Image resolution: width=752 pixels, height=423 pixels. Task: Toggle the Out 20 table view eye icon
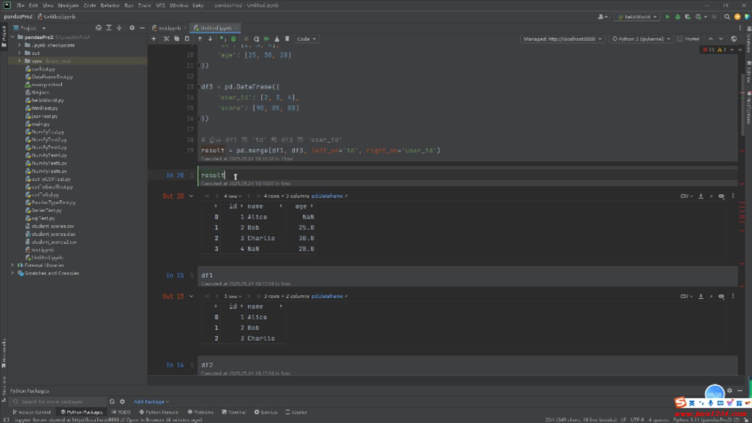pos(721,196)
